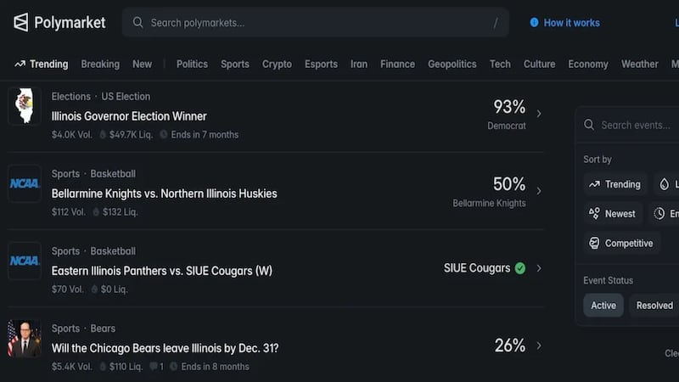
Task: Open the How it works link
Action: tap(571, 23)
